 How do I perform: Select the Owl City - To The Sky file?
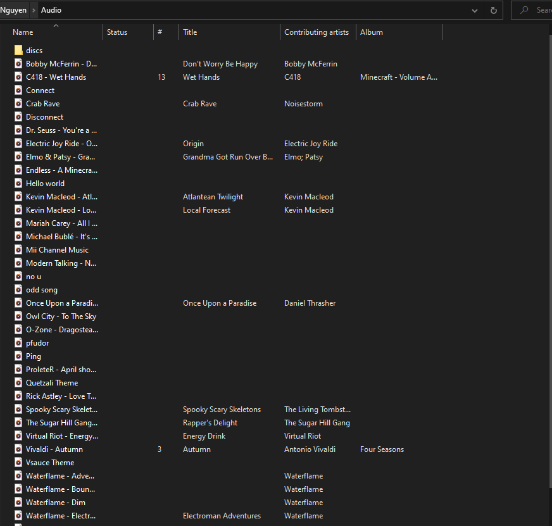(61, 316)
